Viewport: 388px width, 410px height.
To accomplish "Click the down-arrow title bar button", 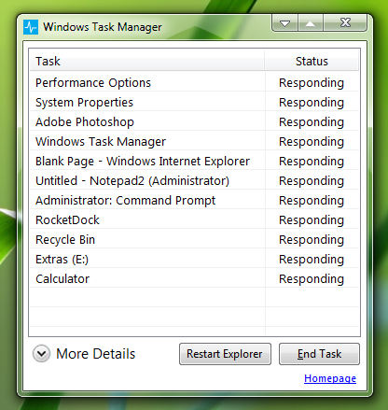I will 284,23.
